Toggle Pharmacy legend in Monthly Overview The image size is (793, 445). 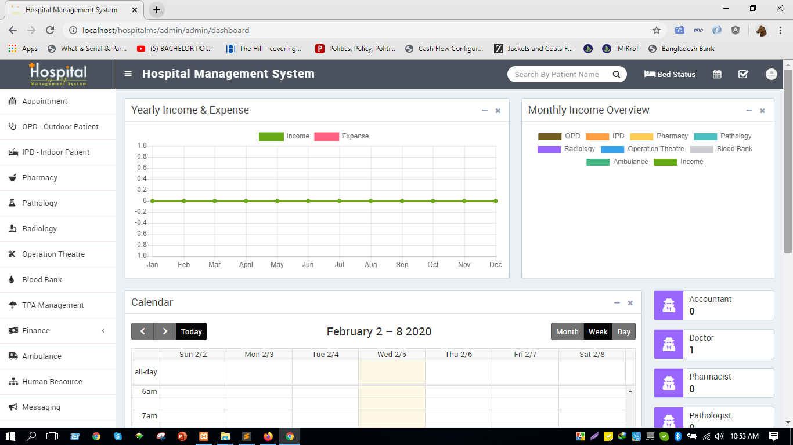coord(659,136)
